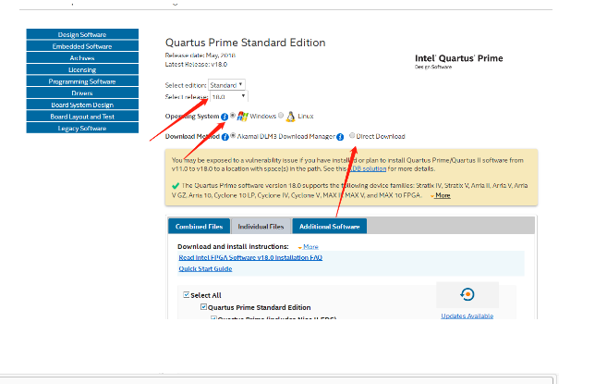Click the Intel Quartus Prime logo
The image size is (595, 384).
[459, 61]
